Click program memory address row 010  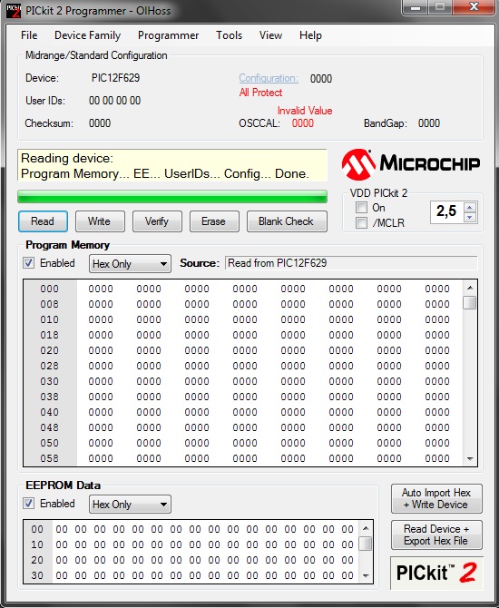[x=50, y=320]
